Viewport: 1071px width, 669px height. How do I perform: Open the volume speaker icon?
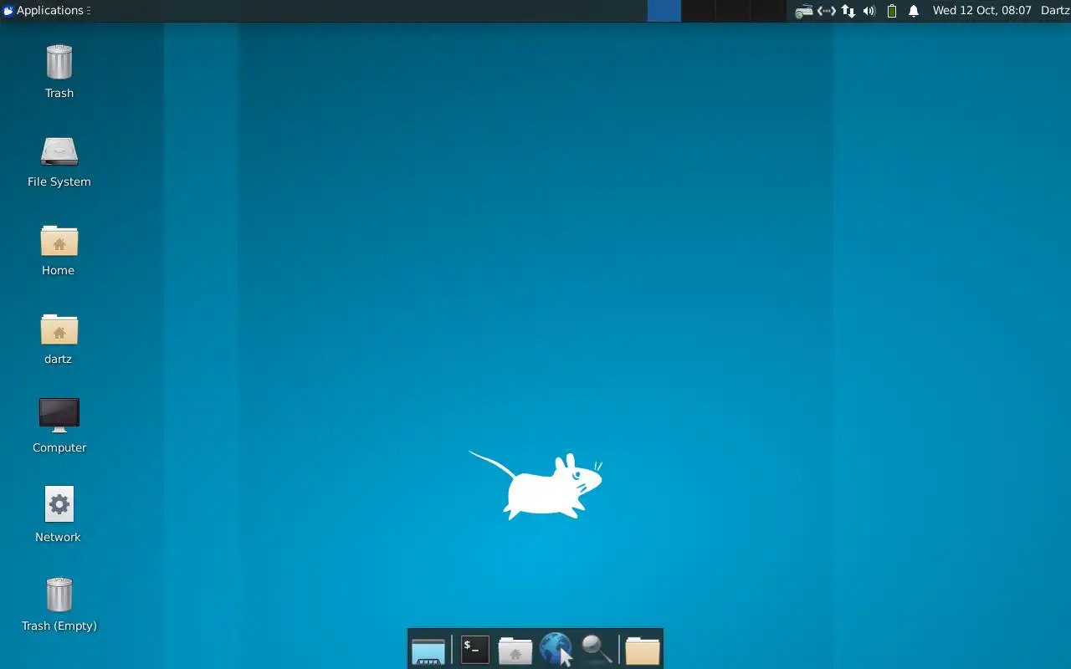tap(869, 11)
